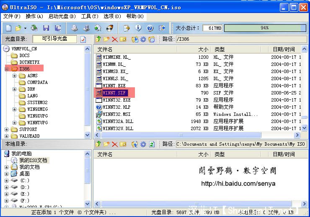Screen dimensions: 310x217
Task: Click the folder view icon after the image pane gear
Action: click(x=152, y=39)
